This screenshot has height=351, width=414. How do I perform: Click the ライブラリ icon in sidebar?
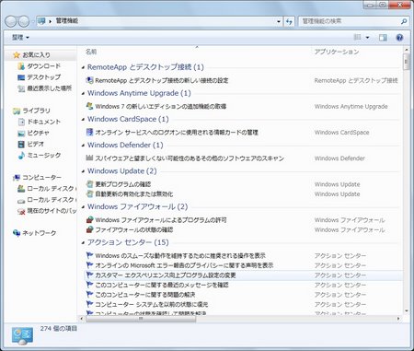coord(17,111)
